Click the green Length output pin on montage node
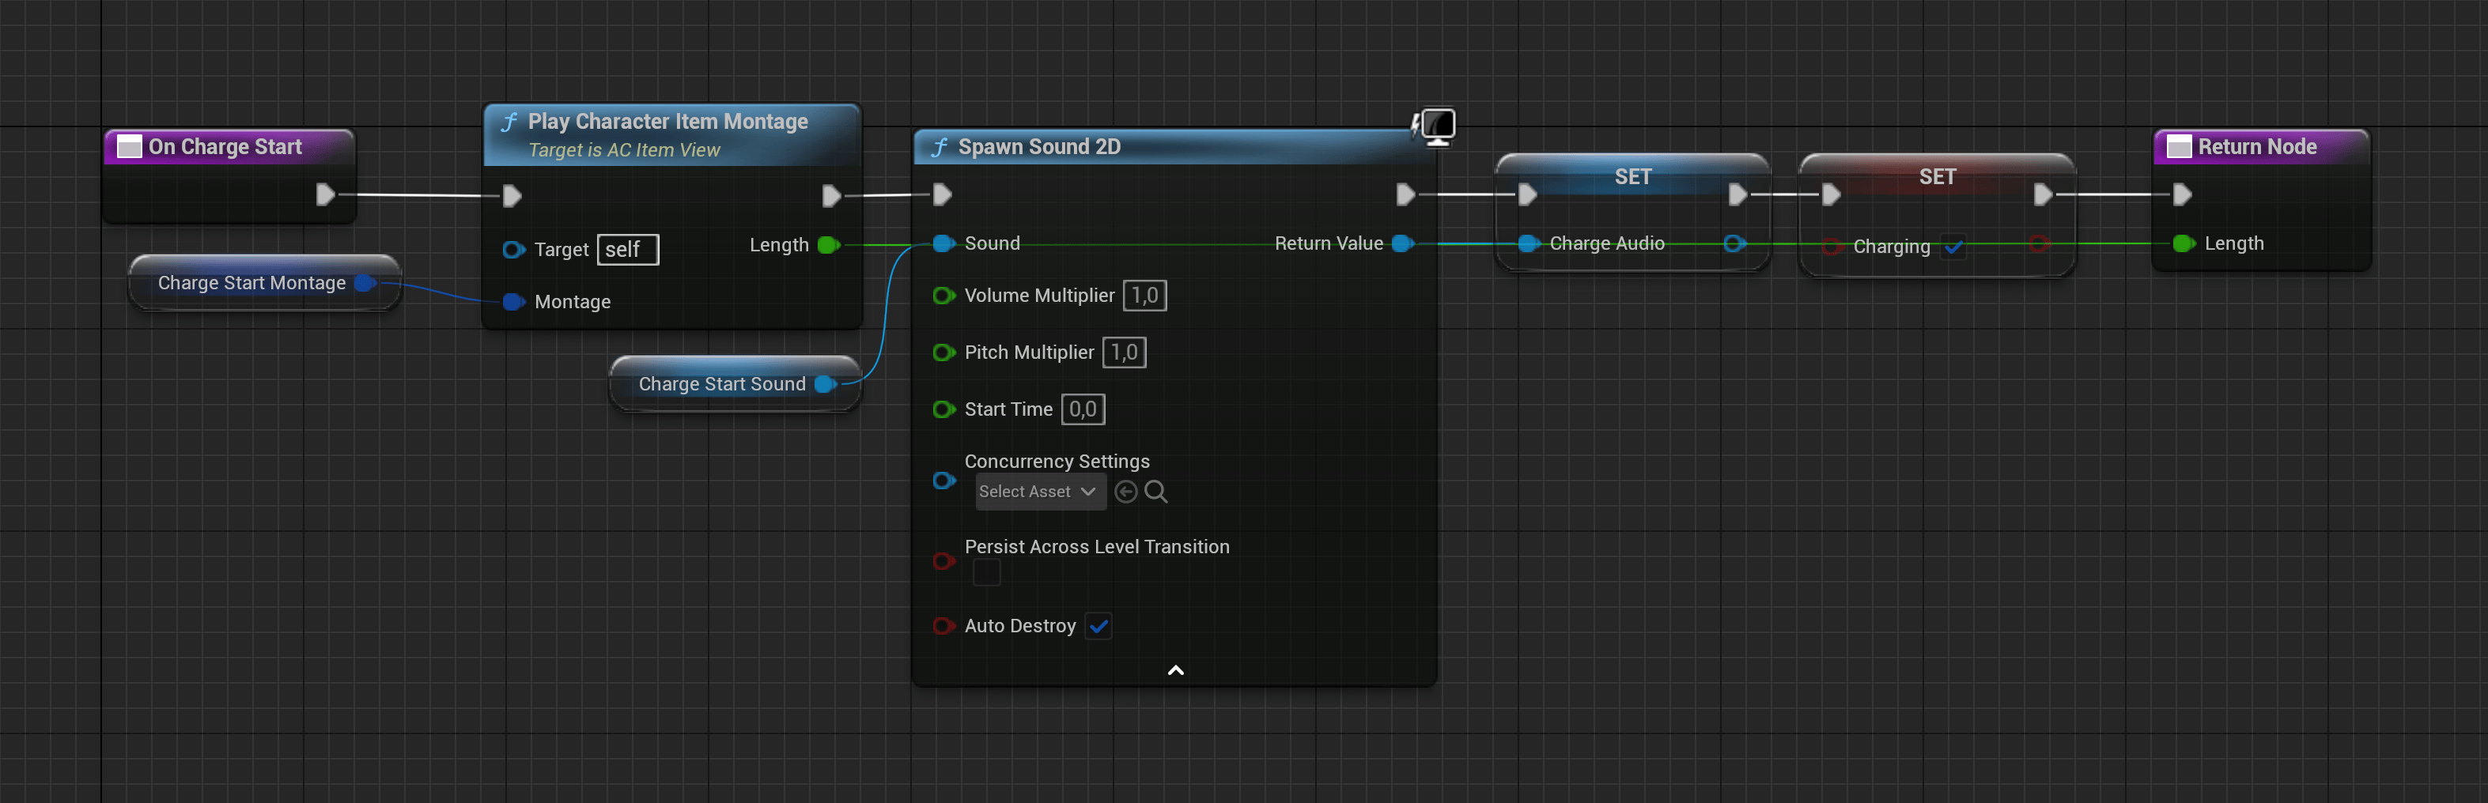Viewport: 2488px width, 803px height. click(828, 245)
